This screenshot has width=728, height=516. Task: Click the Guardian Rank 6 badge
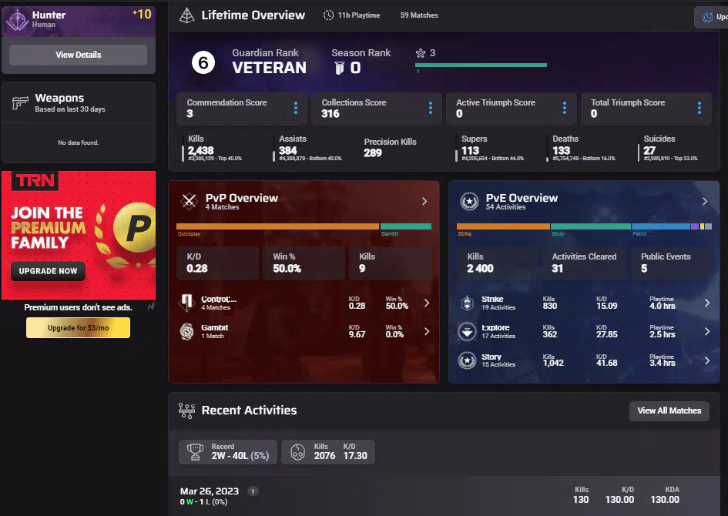tap(203, 62)
